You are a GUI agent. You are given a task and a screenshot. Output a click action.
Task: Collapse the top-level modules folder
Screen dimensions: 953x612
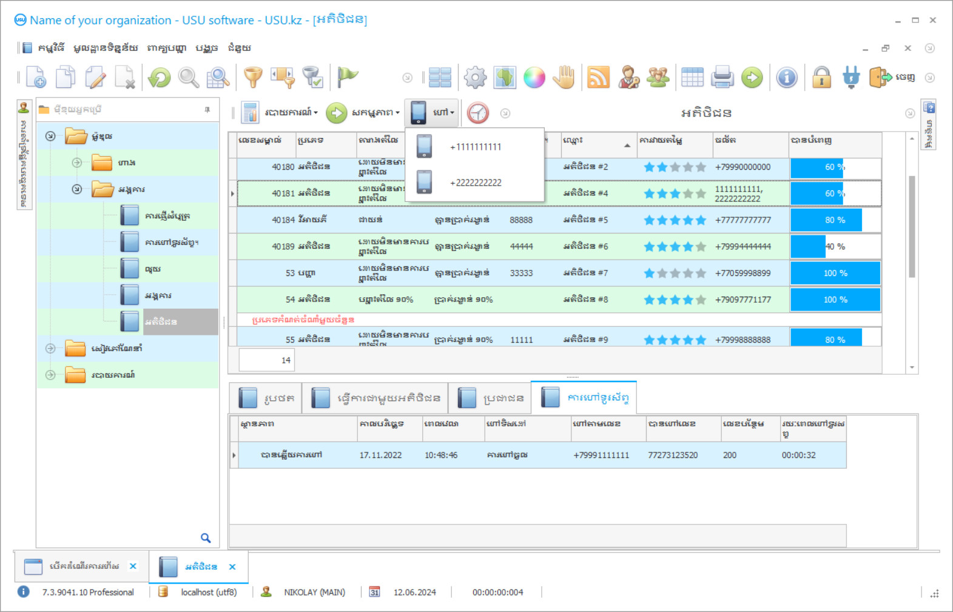[50, 136]
